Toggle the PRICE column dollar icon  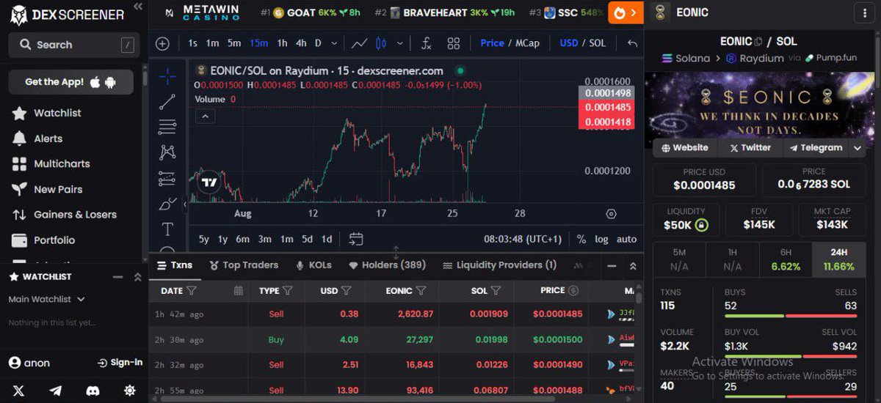[x=573, y=291]
